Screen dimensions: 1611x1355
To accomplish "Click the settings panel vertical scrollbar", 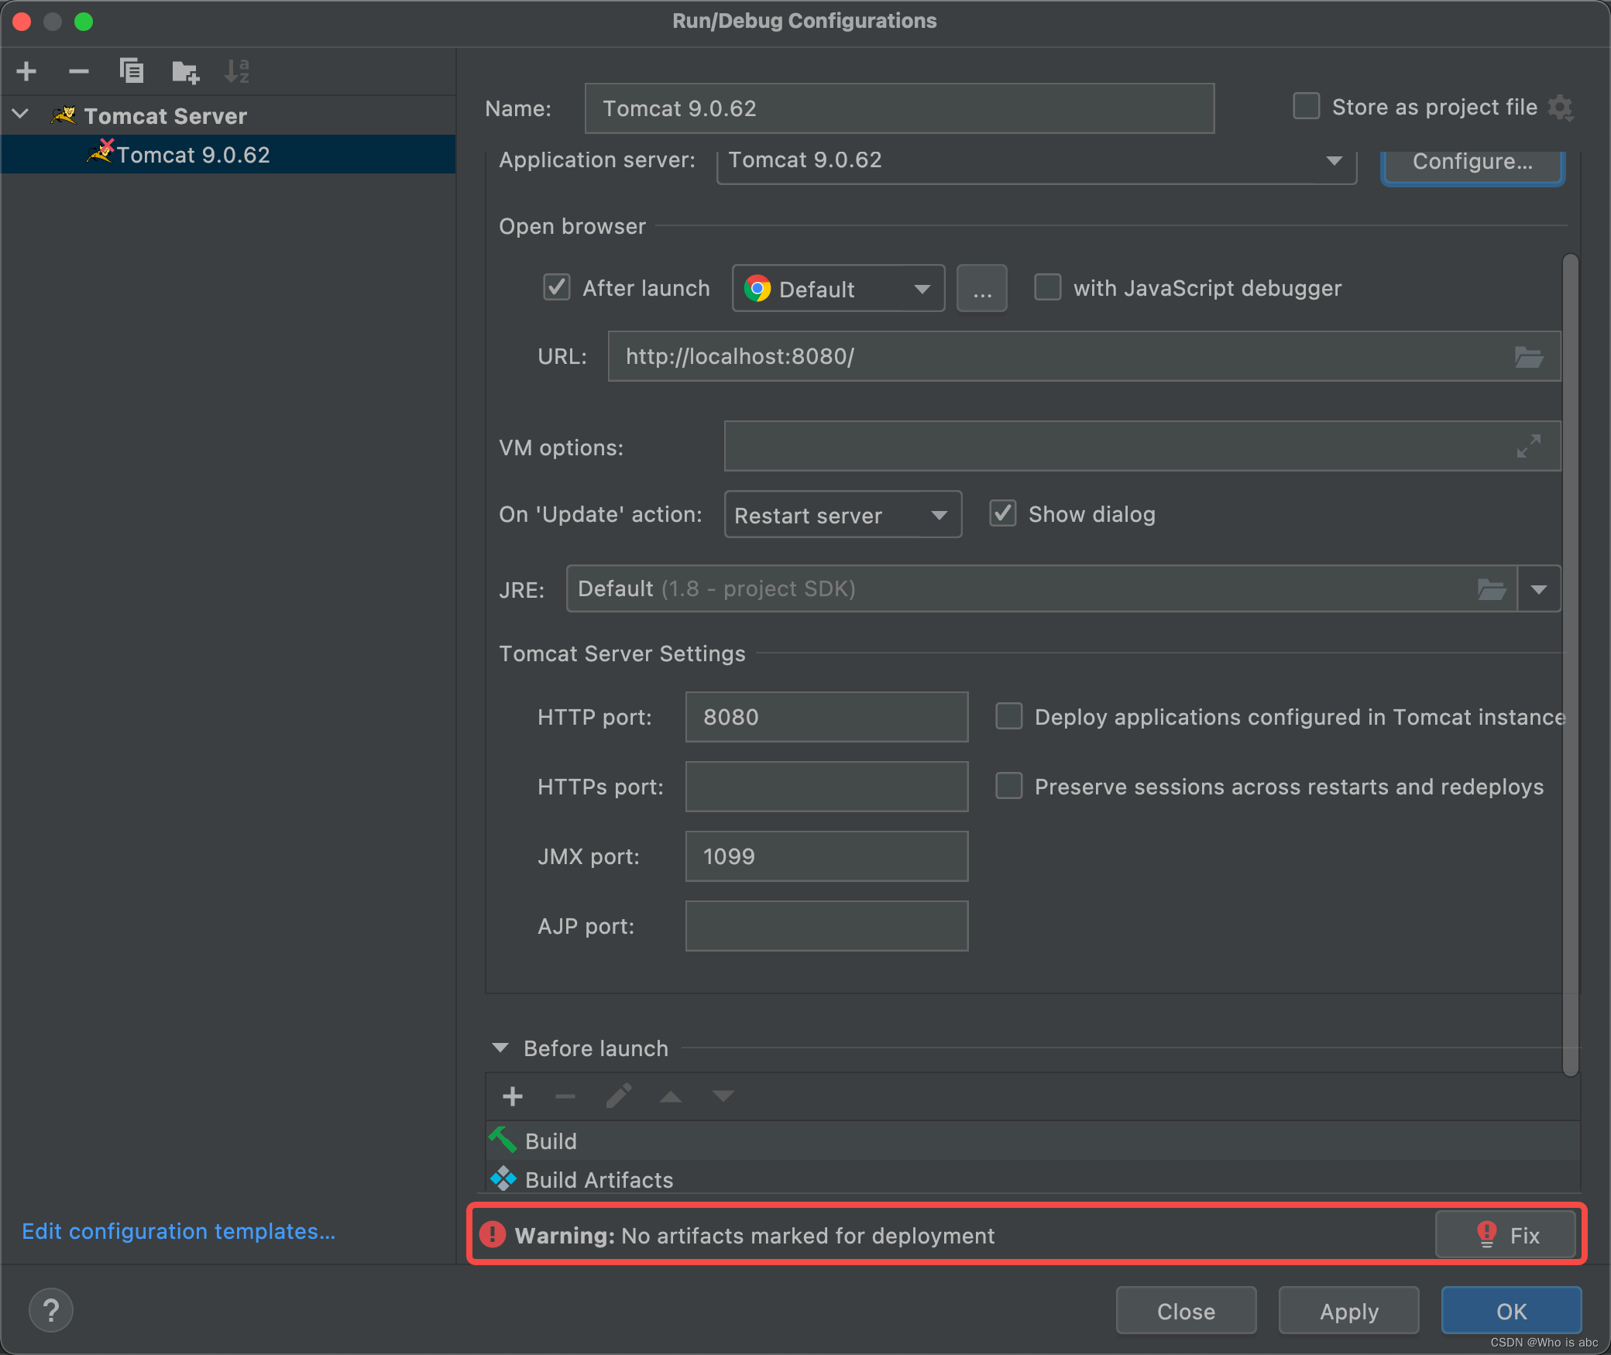I will coord(1570,664).
